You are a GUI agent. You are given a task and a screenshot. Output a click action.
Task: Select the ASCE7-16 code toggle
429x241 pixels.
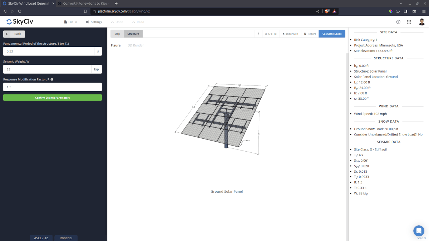[x=41, y=237]
